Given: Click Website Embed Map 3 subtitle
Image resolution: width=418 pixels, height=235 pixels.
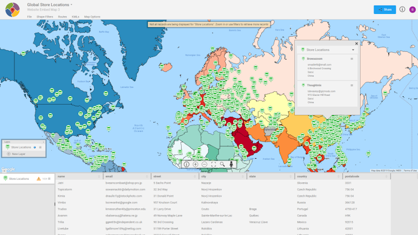Looking at the screenshot, I should click(x=43, y=9).
